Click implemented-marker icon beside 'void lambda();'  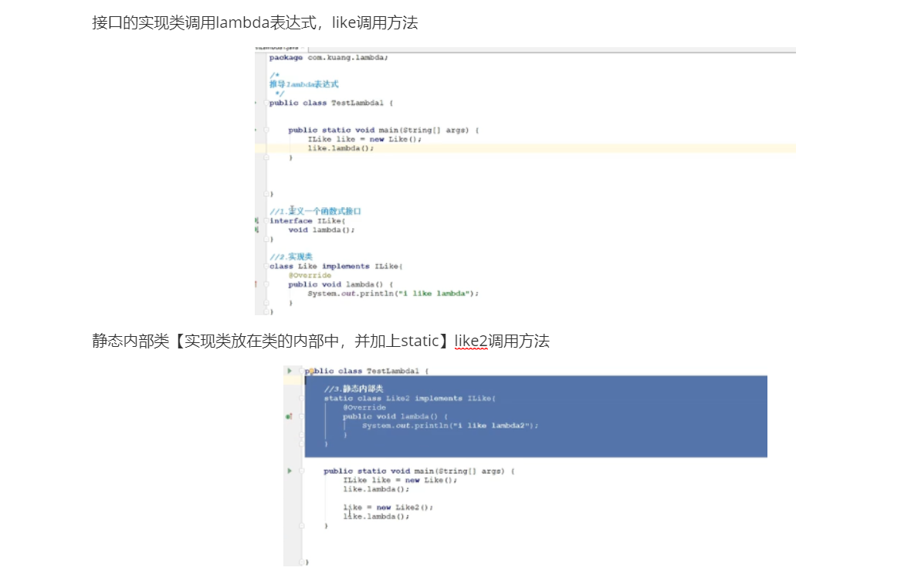[x=257, y=229]
